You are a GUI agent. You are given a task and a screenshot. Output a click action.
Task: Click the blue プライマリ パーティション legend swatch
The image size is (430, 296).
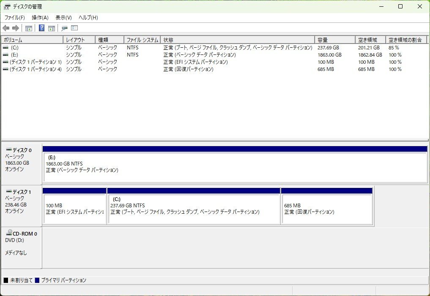37,280
